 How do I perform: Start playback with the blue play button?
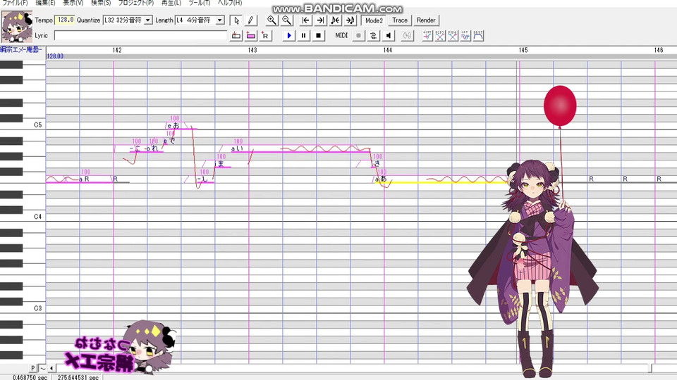[x=289, y=36]
